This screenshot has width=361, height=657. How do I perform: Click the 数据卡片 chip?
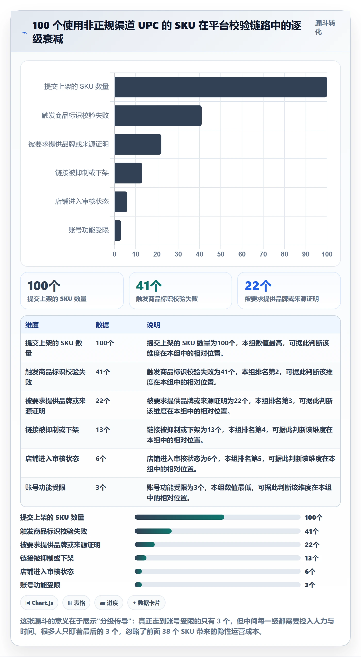click(x=146, y=603)
